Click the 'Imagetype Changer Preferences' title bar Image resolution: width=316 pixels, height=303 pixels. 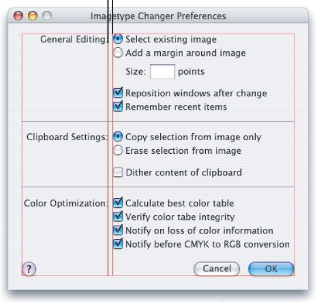coord(158,16)
